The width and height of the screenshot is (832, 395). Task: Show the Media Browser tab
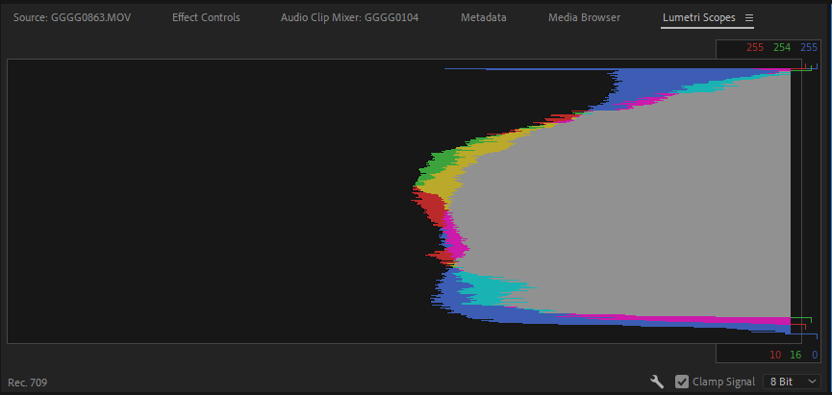(x=584, y=18)
